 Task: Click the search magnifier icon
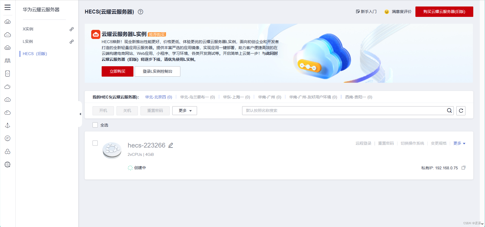pyautogui.click(x=449, y=110)
